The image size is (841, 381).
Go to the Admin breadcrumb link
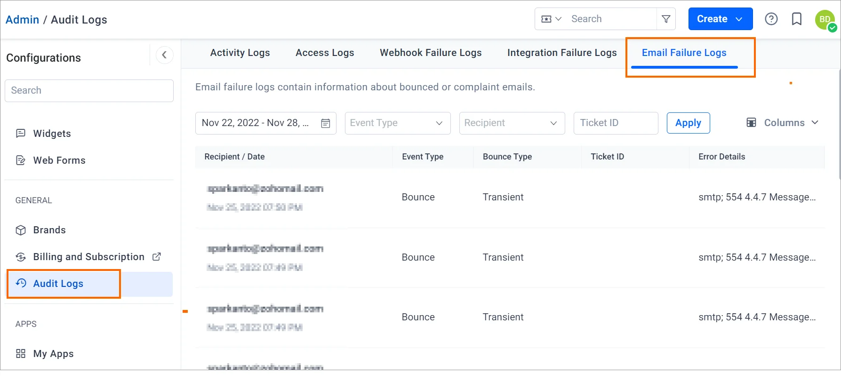coord(22,20)
